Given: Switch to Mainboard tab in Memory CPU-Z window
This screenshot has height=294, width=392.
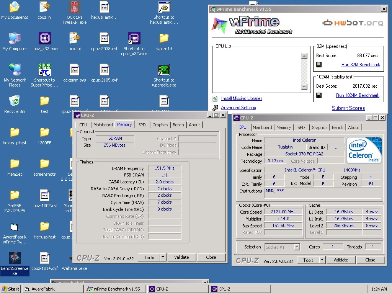Looking at the screenshot, I should pos(103,125).
